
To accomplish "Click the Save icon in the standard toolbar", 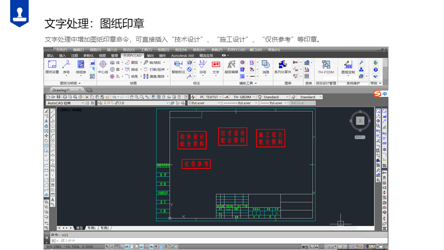I will click(59, 97).
